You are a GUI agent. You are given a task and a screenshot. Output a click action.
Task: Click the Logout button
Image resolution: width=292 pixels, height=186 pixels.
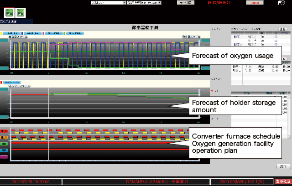[255, 3]
